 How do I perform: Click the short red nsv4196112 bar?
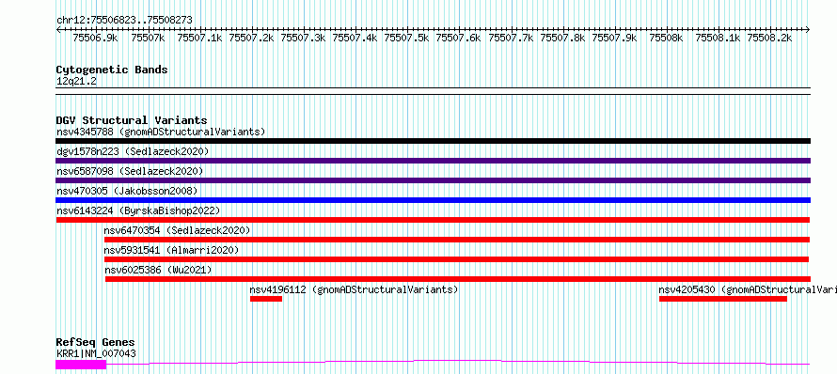tap(266, 299)
